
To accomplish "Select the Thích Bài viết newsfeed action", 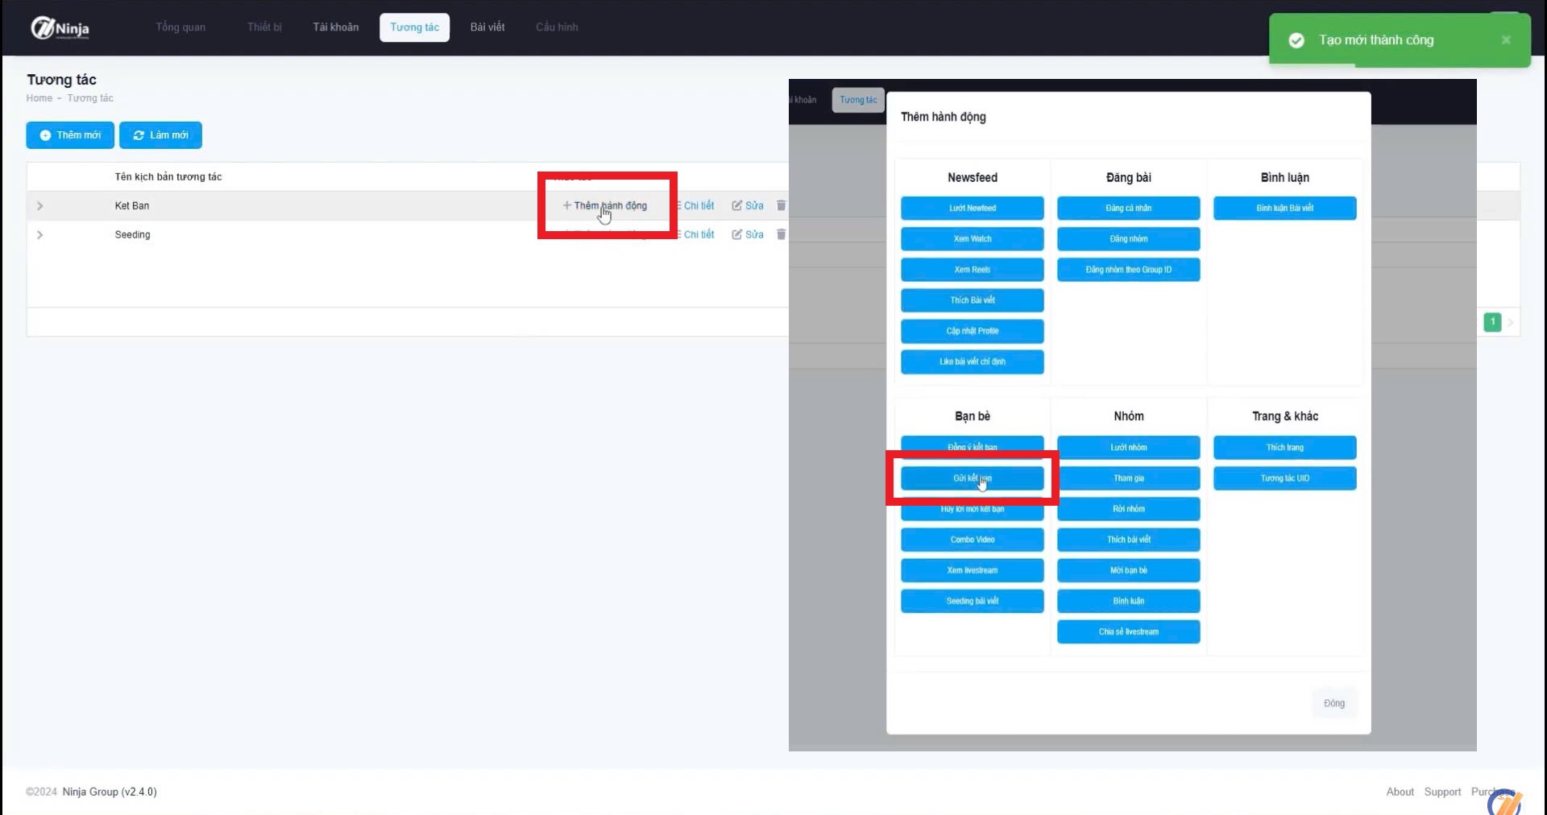I will [x=972, y=300].
